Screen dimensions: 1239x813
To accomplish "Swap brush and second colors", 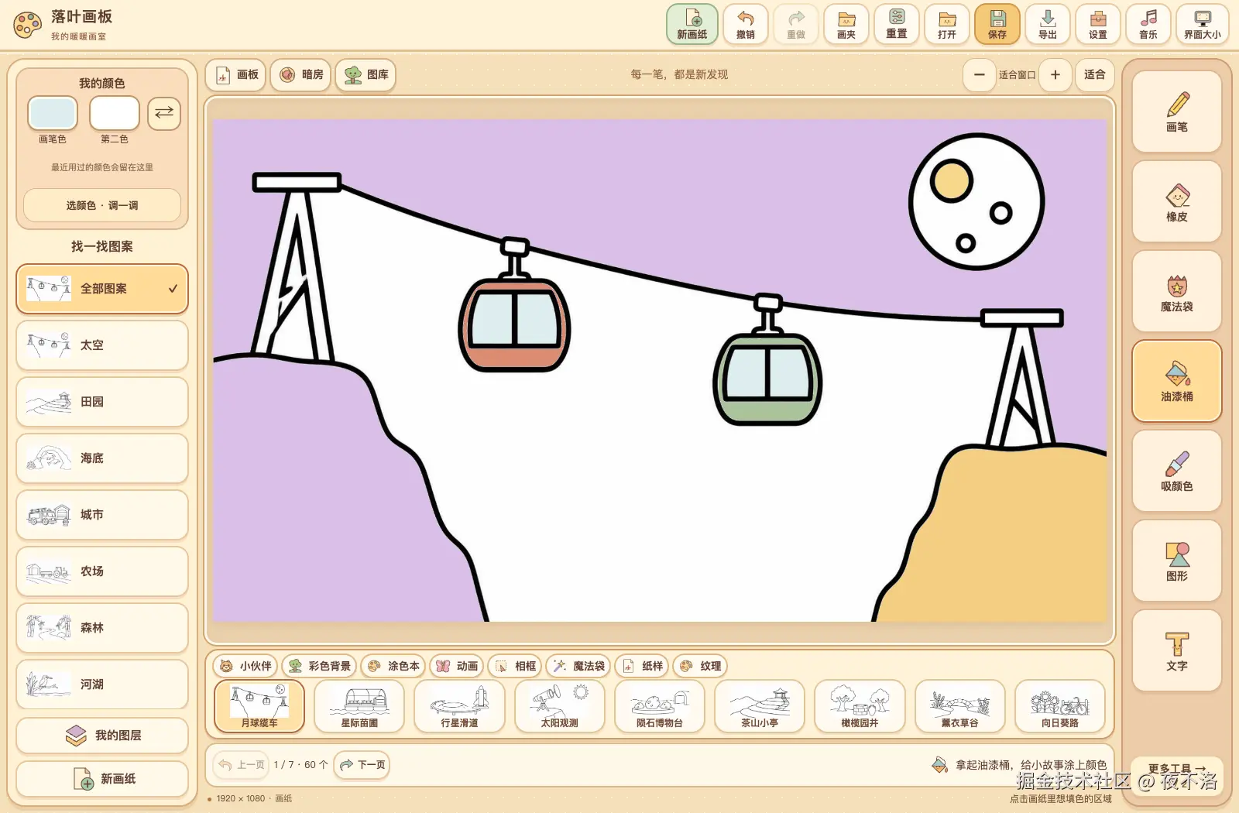I will tap(164, 113).
